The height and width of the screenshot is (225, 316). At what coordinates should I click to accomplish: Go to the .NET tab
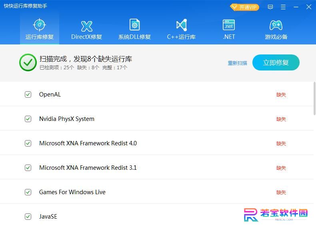click(x=229, y=29)
